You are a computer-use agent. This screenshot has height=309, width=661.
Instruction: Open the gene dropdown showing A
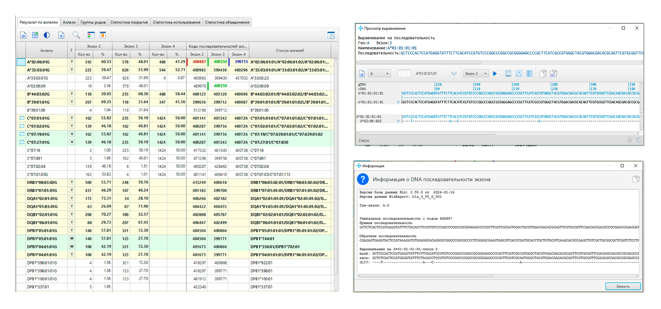pos(379,74)
